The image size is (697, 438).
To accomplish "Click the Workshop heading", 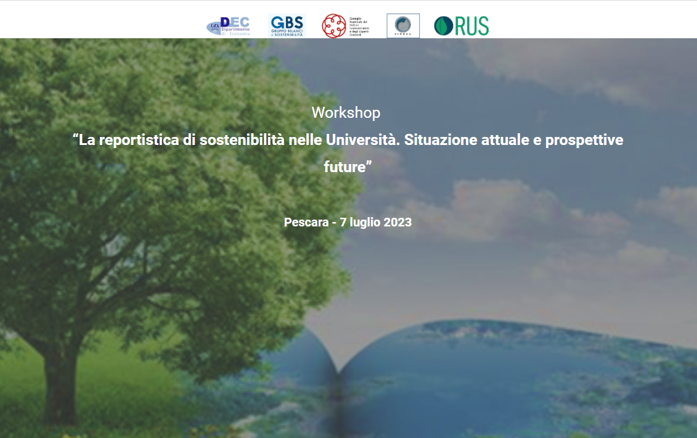I will click(x=346, y=113).
